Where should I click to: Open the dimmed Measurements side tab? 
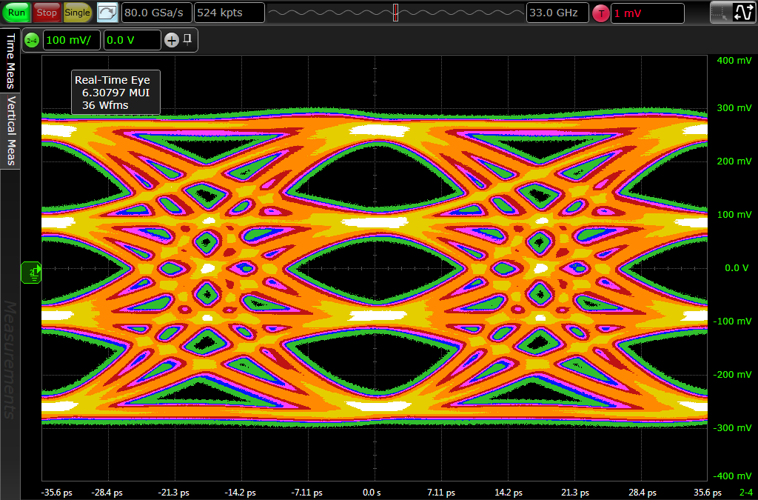[x=10, y=359]
